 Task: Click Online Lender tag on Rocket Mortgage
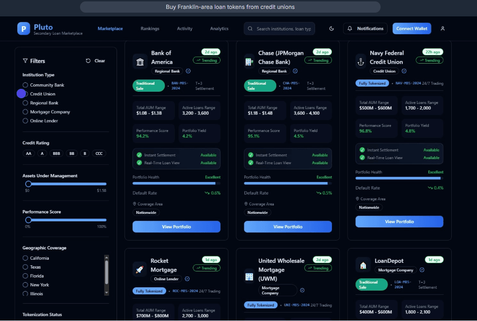tap(166, 279)
